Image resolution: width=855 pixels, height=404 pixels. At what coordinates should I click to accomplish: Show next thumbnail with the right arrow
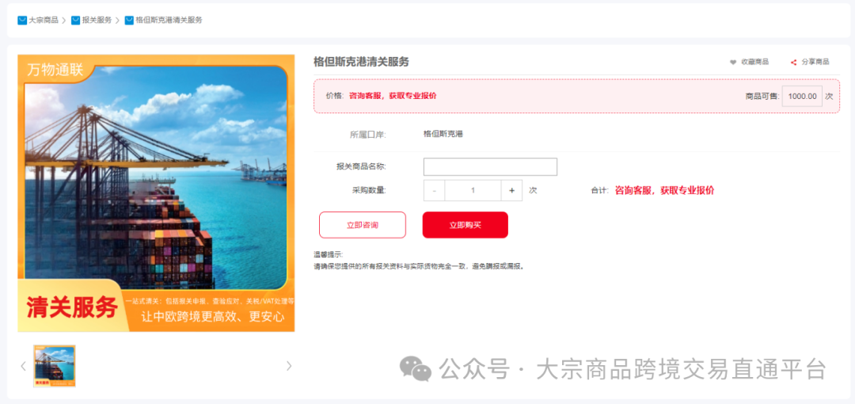coord(289,366)
